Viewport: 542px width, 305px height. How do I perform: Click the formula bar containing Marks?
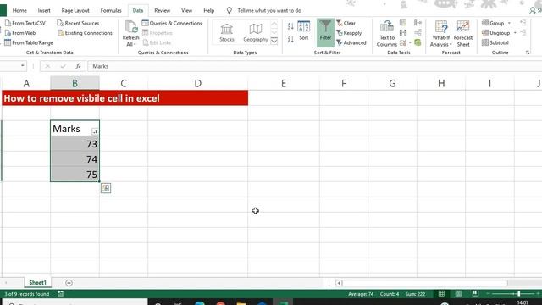point(314,66)
